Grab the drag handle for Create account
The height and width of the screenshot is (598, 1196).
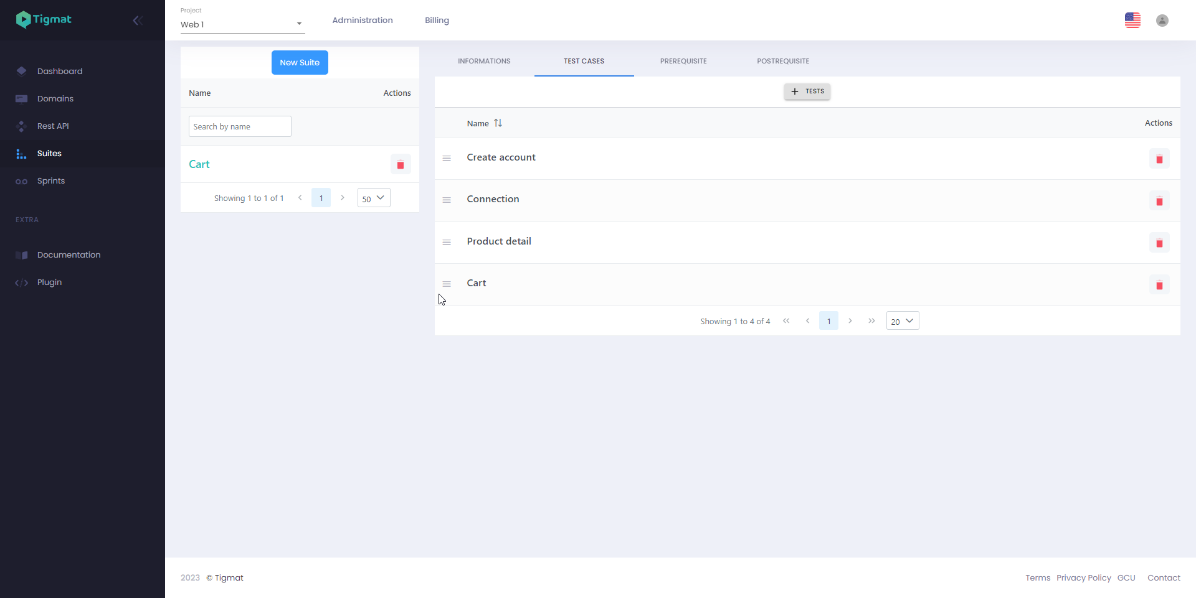tap(447, 158)
